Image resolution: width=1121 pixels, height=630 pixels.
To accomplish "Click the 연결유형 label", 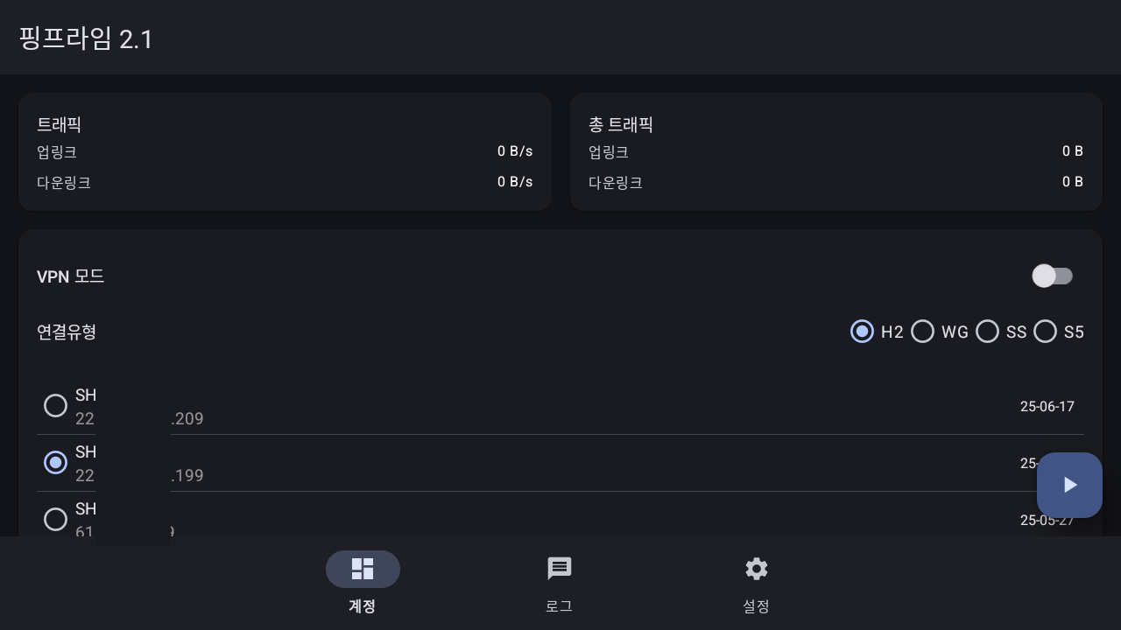I will click(x=67, y=332).
